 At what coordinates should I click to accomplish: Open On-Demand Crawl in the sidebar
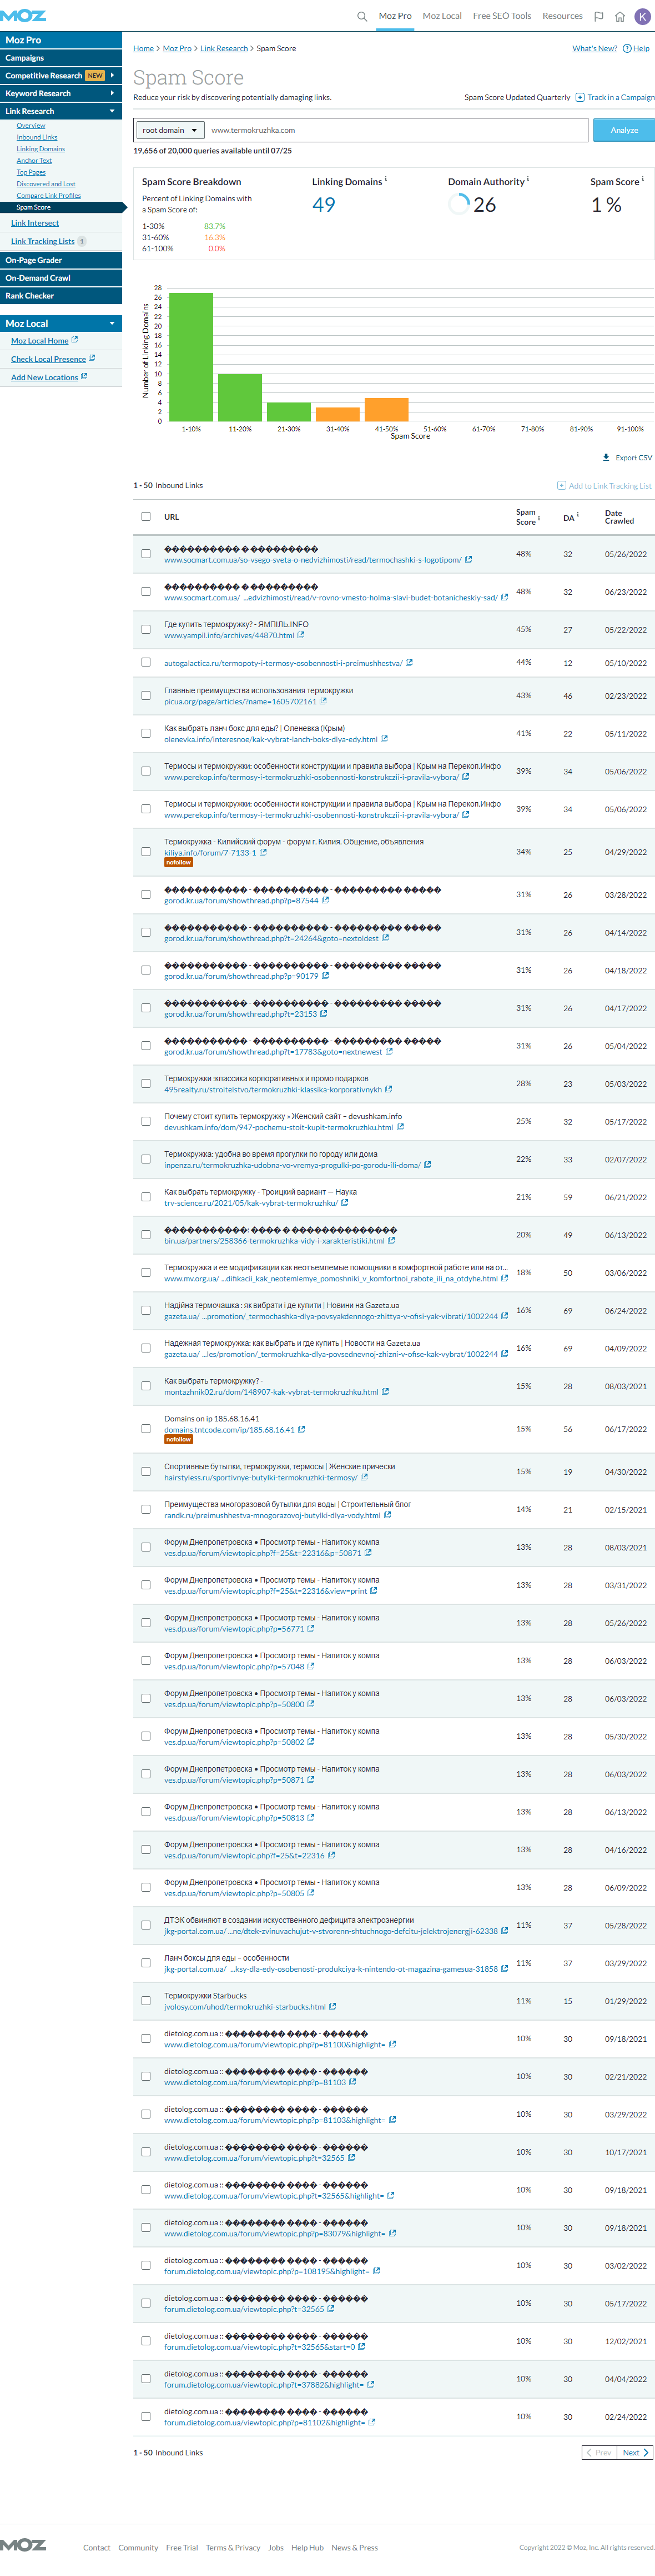(x=61, y=278)
